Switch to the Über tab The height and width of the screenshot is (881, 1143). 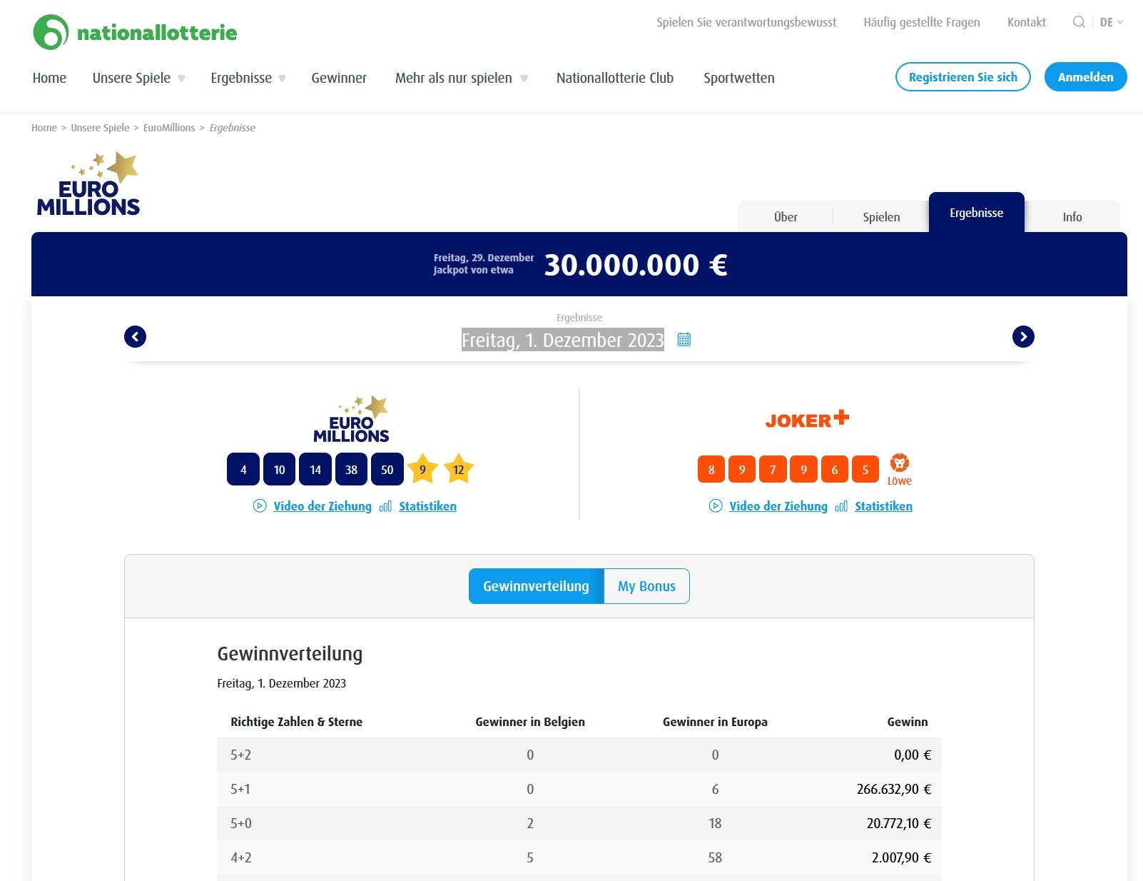[x=786, y=217]
